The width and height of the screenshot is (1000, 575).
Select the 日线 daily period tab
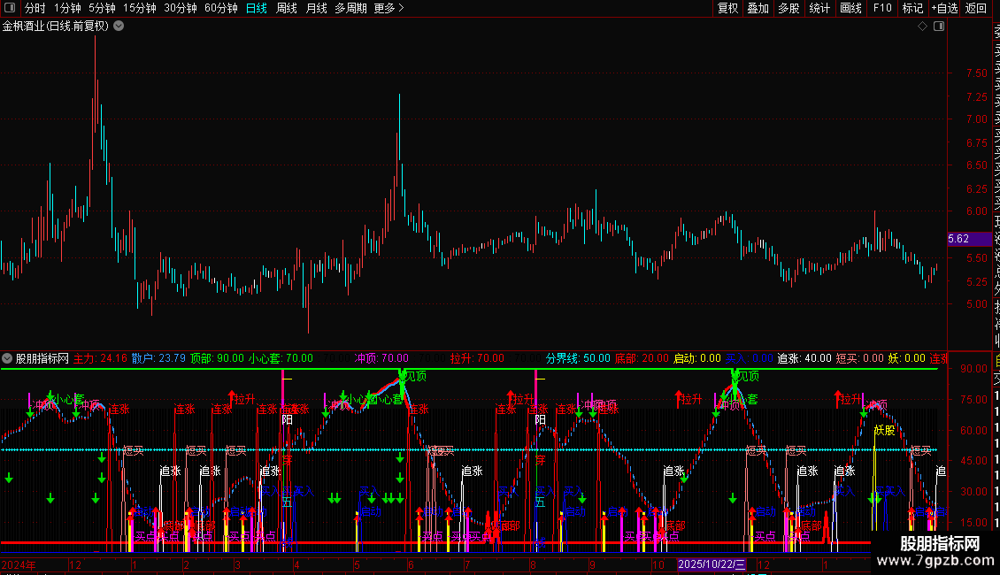tap(257, 8)
